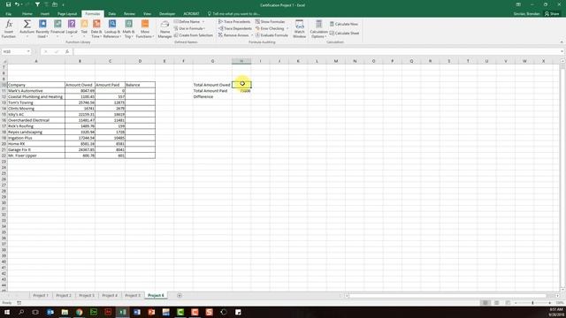Select column H header

point(241,61)
